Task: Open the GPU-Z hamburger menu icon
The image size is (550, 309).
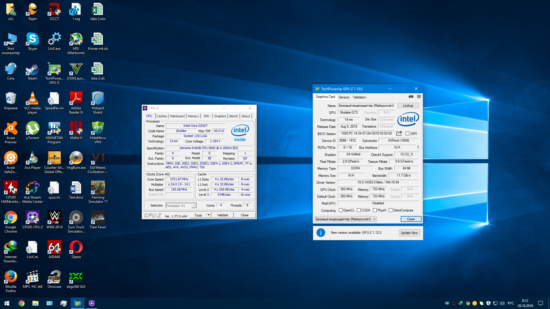Action: (x=419, y=97)
